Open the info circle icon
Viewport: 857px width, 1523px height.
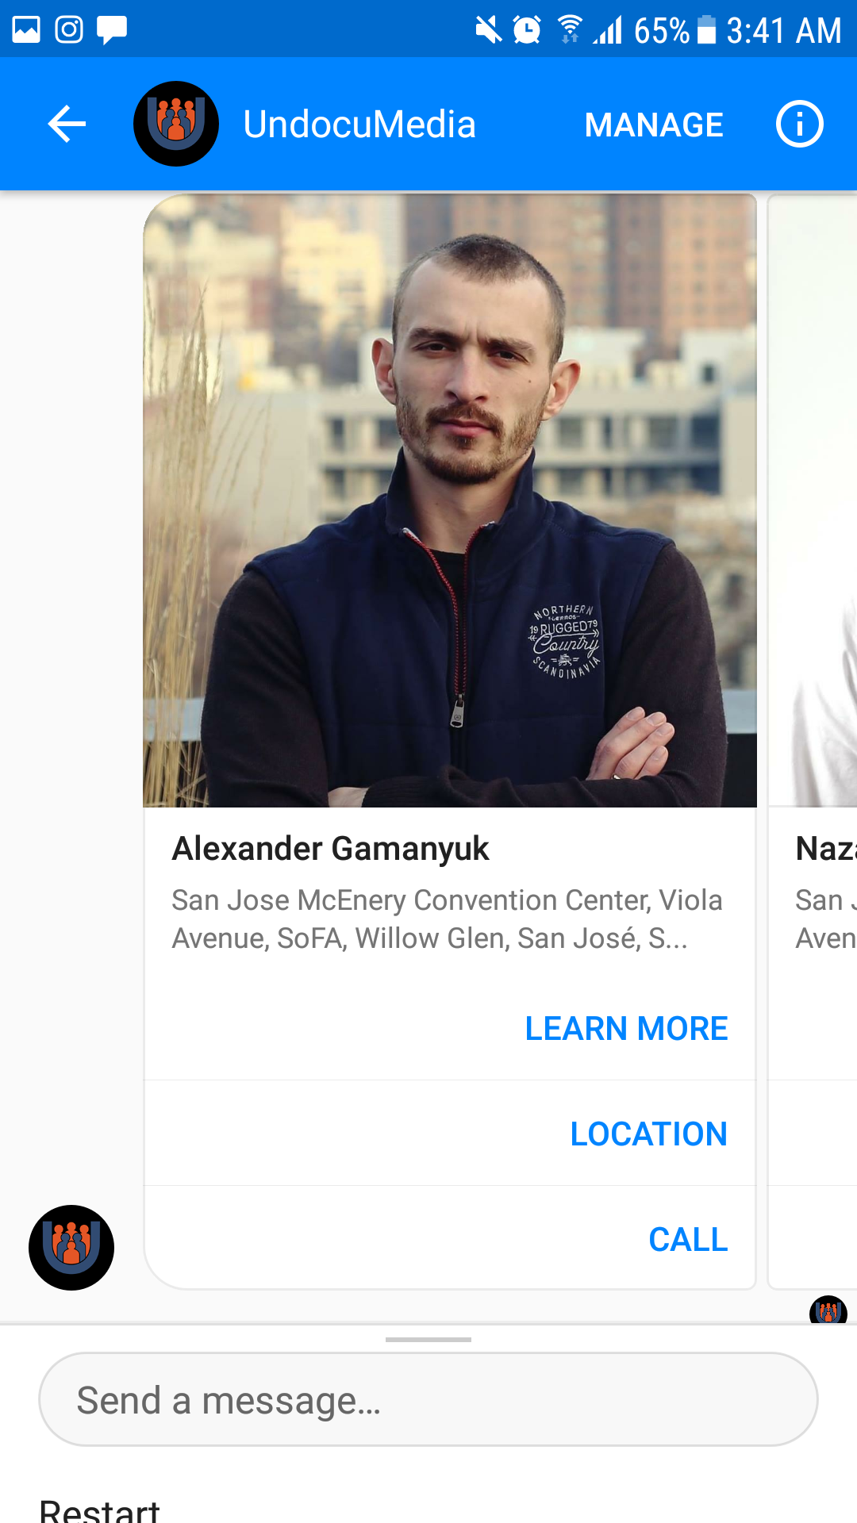799,124
